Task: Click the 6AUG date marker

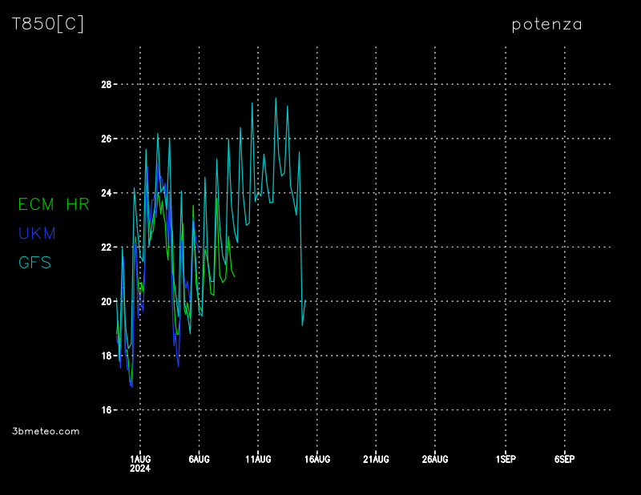Action: pyautogui.click(x=199, y=460)
